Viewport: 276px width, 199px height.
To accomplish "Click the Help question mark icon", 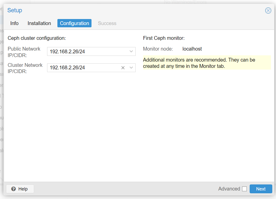I will tap(13, 189).
